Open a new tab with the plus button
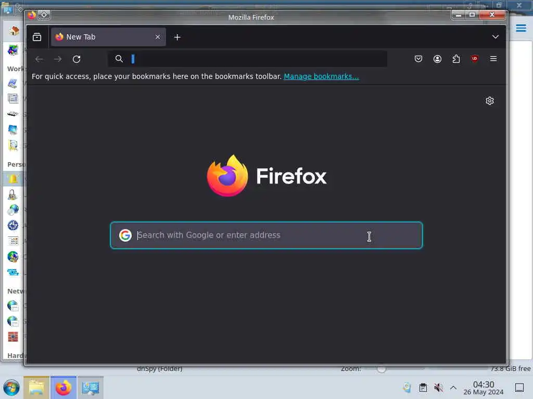The width and height of the screenshot is (533, 399). coord(177,37)
